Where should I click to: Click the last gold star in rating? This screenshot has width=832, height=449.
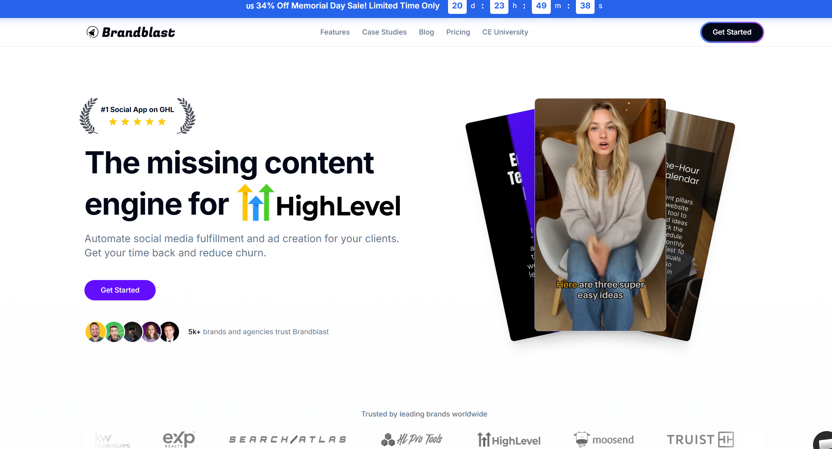(162, 122)
